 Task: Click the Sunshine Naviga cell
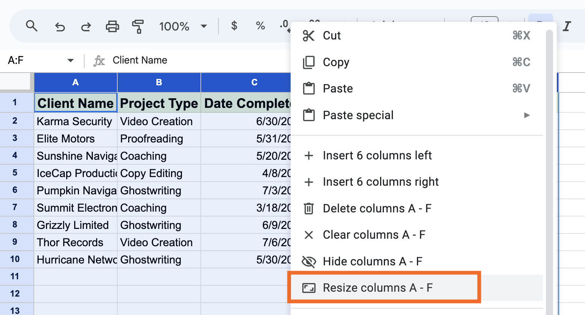[x=76, y=156]
